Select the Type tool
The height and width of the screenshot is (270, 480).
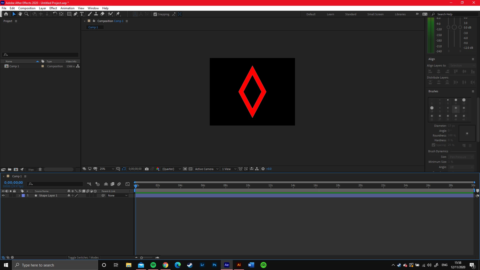[x=82, y=14]
